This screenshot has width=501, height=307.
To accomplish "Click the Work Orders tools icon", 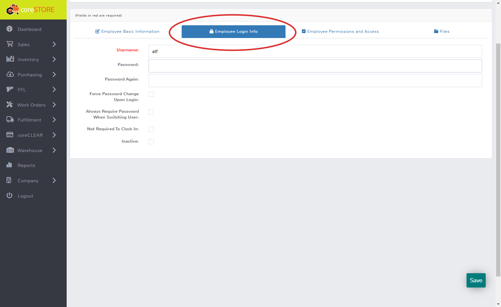I will [x=10, y=105].
